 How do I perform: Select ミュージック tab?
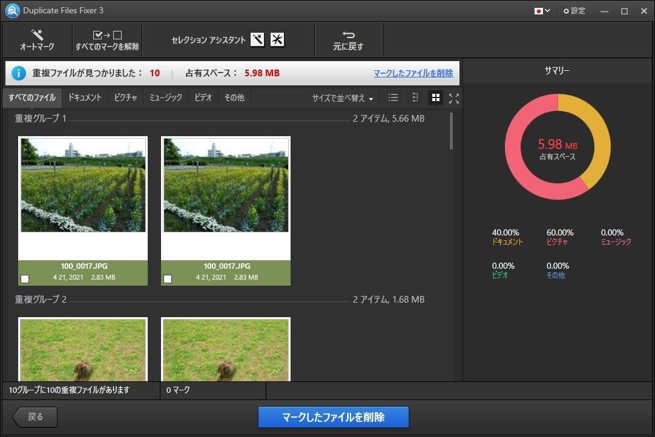pos(166,97)
